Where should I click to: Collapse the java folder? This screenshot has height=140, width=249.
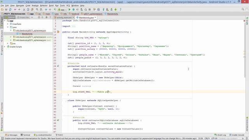coord(8,27)
